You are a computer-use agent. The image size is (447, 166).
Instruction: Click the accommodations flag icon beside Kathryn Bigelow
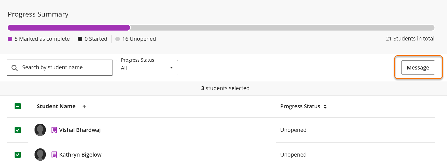(x=54, y=155)
